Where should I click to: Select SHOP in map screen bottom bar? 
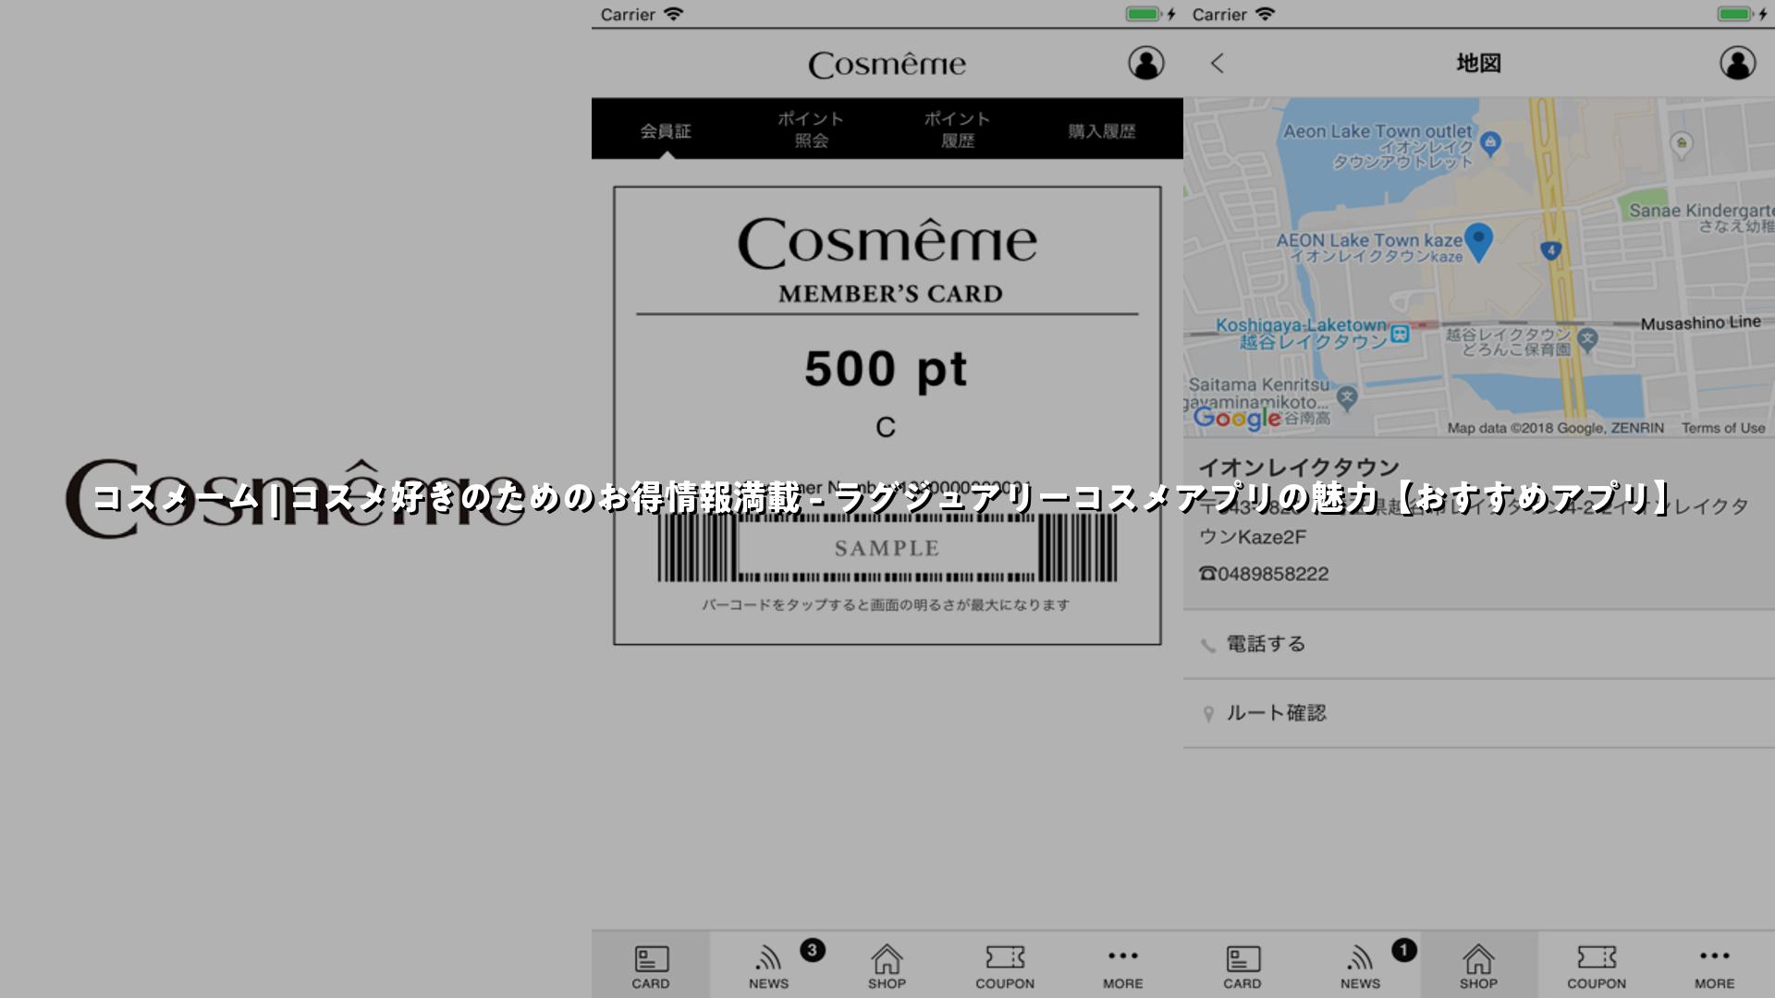coord(1478,967)
